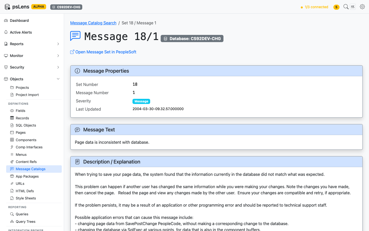This screenshot has width=369, height=231.
Task: Click the Set 18 / Message 1 breadcrumb text
Action: point(139,23)
